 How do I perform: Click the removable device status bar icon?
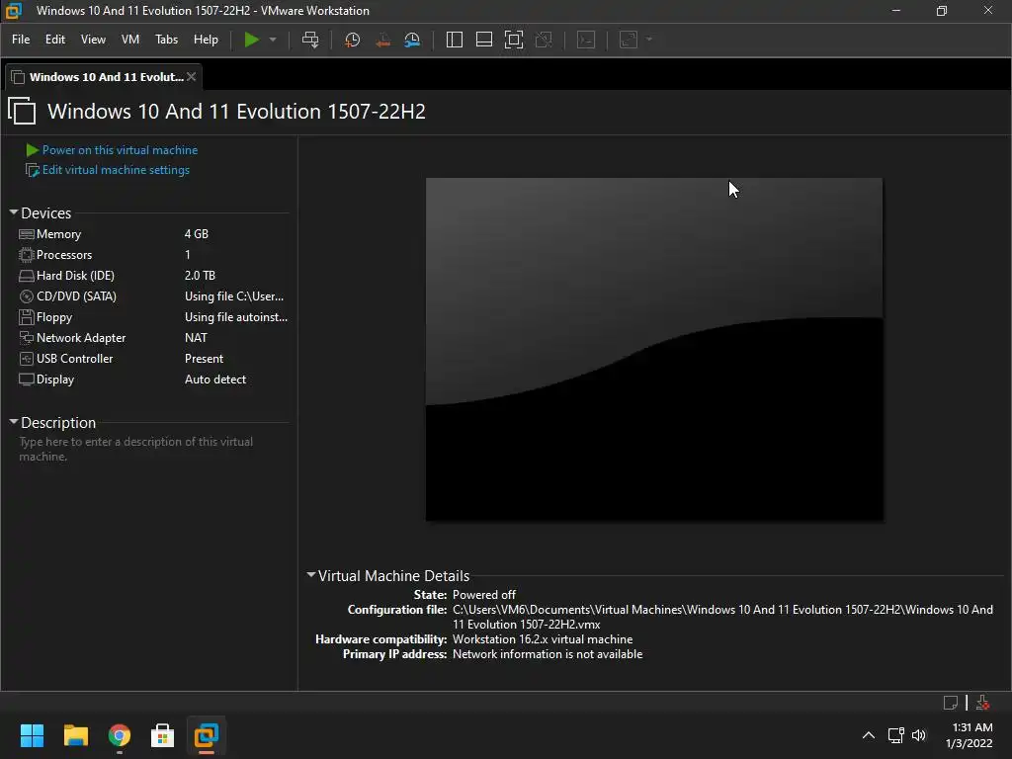click(983, 703)
